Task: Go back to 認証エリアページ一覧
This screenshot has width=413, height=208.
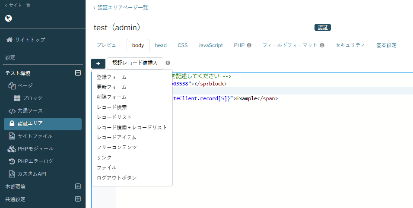Action: [123, 8]
